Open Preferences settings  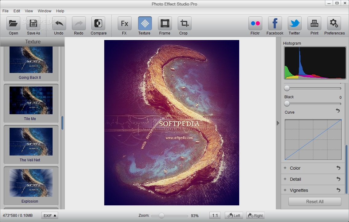click(334, 24)
